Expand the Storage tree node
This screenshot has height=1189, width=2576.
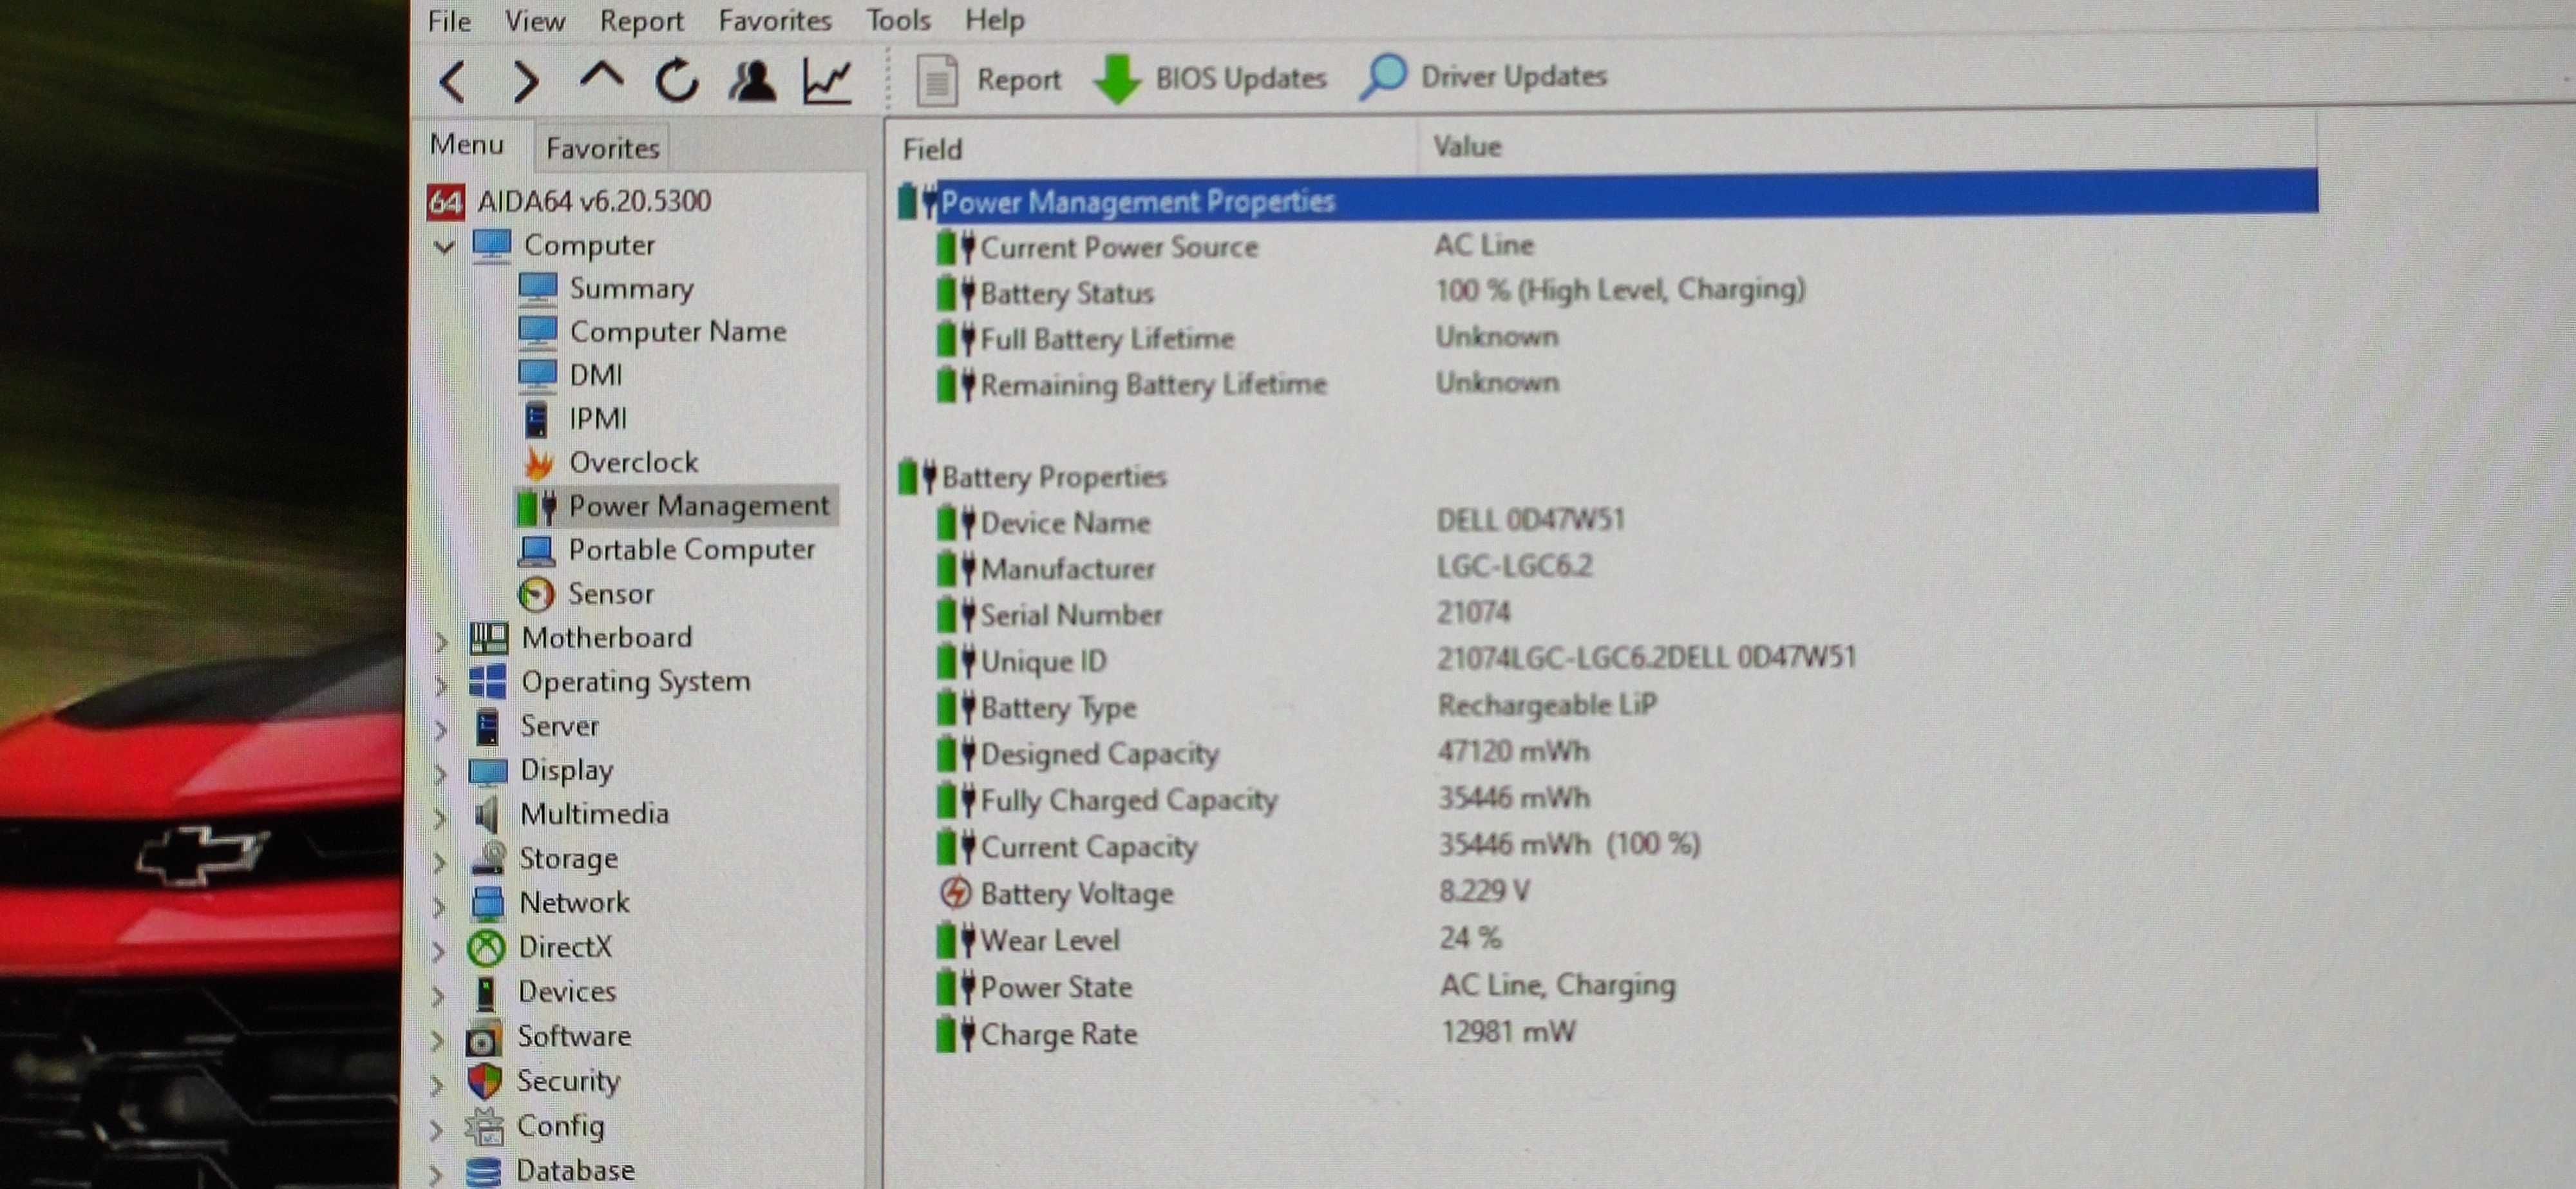(439, 861)
